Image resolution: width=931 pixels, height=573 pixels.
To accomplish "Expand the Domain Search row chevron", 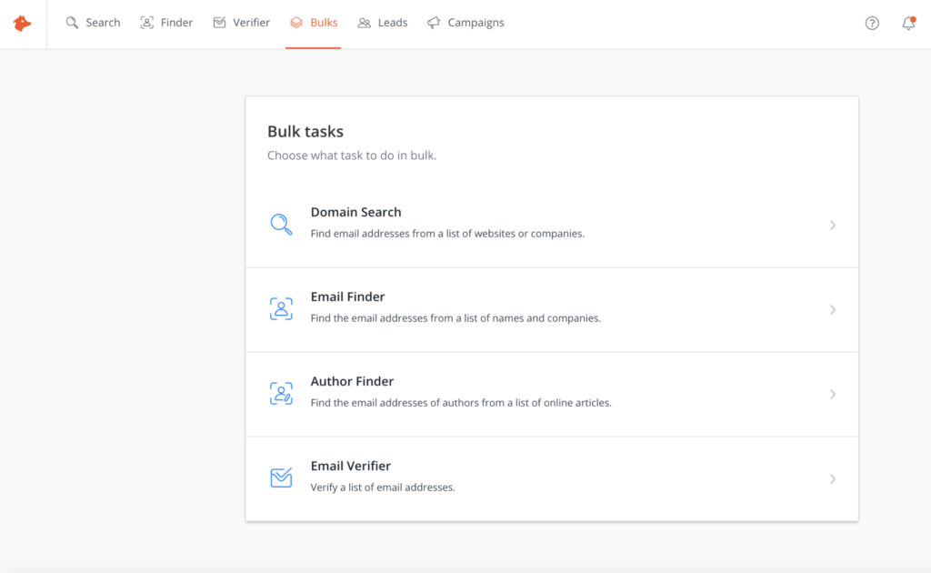I will click(833, 225).
